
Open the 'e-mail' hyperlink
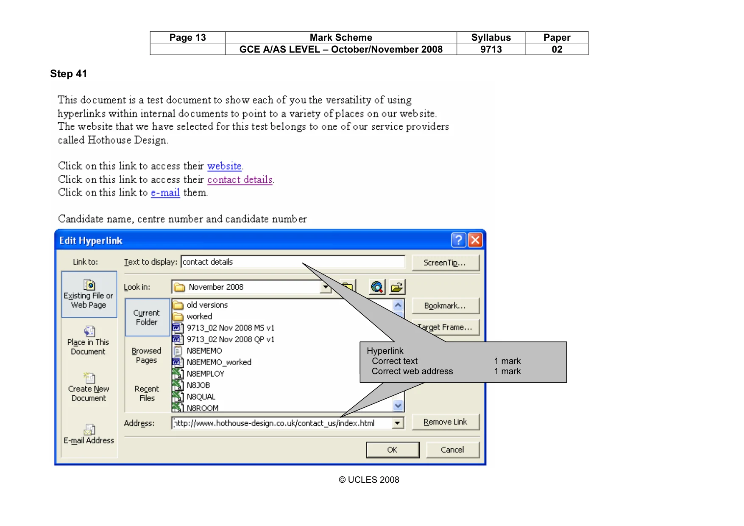[165, 193]
